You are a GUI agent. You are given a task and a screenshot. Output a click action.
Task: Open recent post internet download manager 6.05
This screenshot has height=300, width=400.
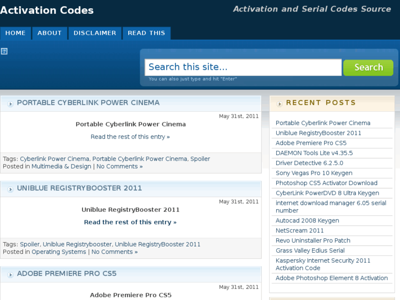(x=331, y=207)
